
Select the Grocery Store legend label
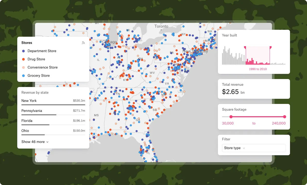pyautogui.click(x=39, y=75)
